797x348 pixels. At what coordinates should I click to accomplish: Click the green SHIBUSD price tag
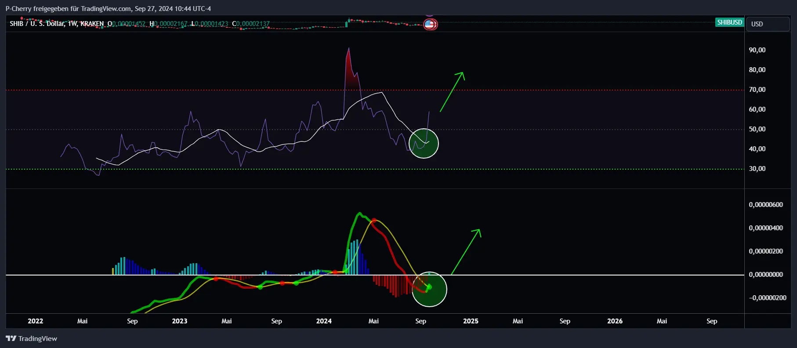pos(729,22)
